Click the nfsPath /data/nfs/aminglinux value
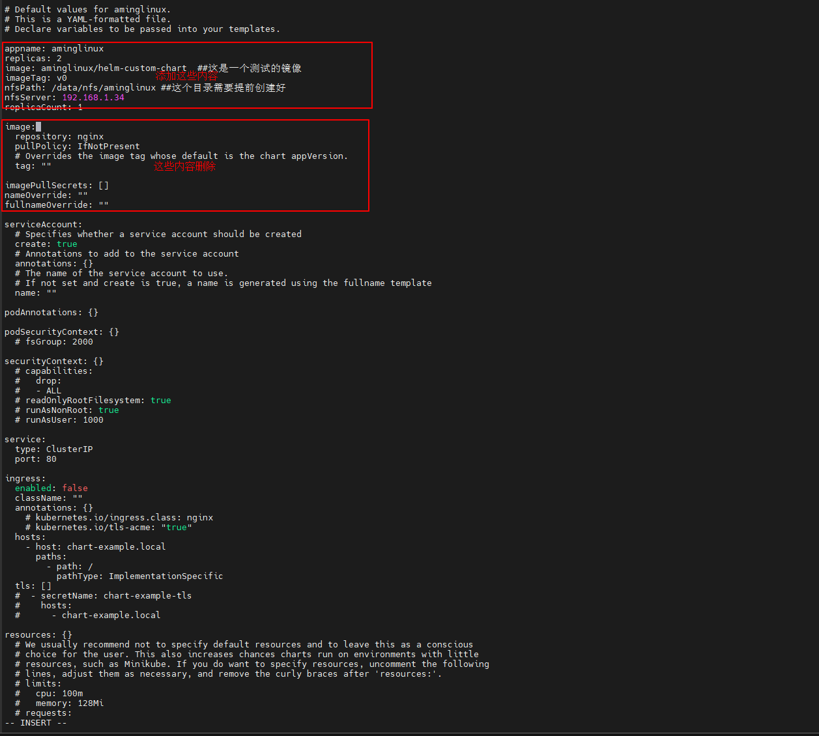The image size is (819, 736). [x=103, y=88]
